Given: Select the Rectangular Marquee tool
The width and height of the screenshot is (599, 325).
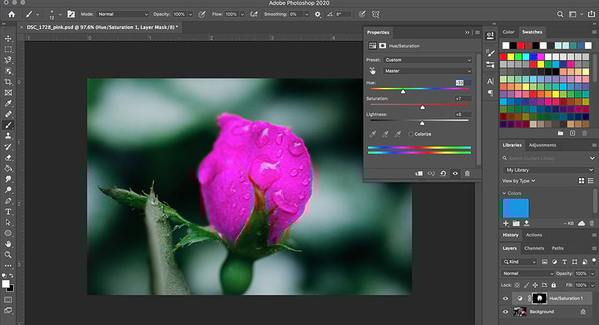Looking at the screenshot, I should point(8,50).
